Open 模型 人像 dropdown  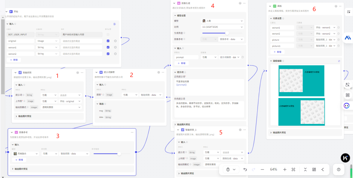click(222, 21)
